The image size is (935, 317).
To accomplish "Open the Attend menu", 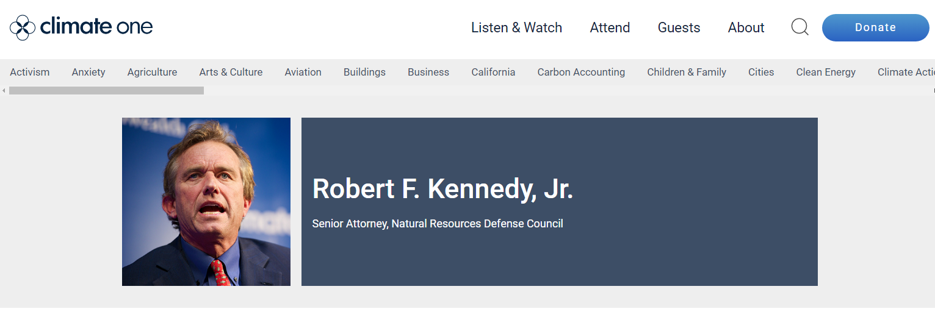I will [610, 27].
